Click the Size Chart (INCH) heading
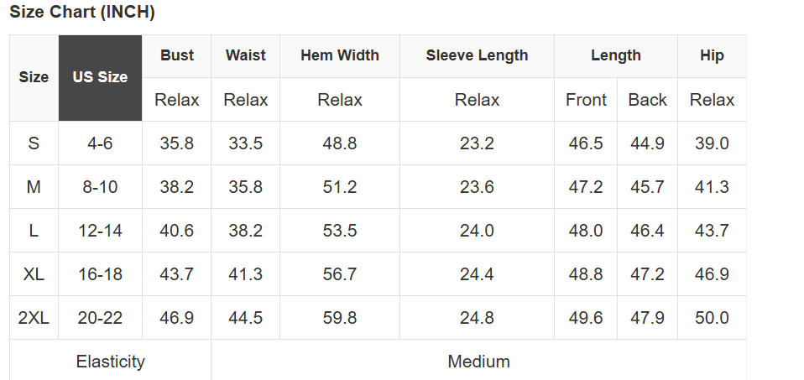This screenshot has width=804, height=380. click(x=82, y=13)
